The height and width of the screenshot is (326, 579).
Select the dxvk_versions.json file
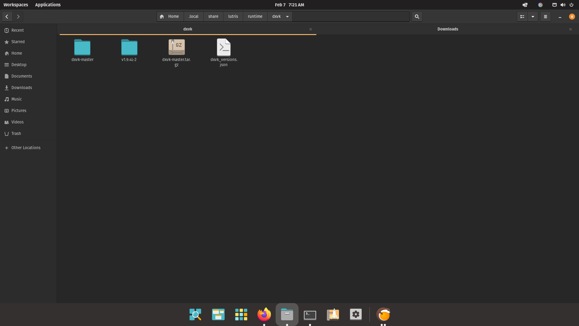[224, 53]
